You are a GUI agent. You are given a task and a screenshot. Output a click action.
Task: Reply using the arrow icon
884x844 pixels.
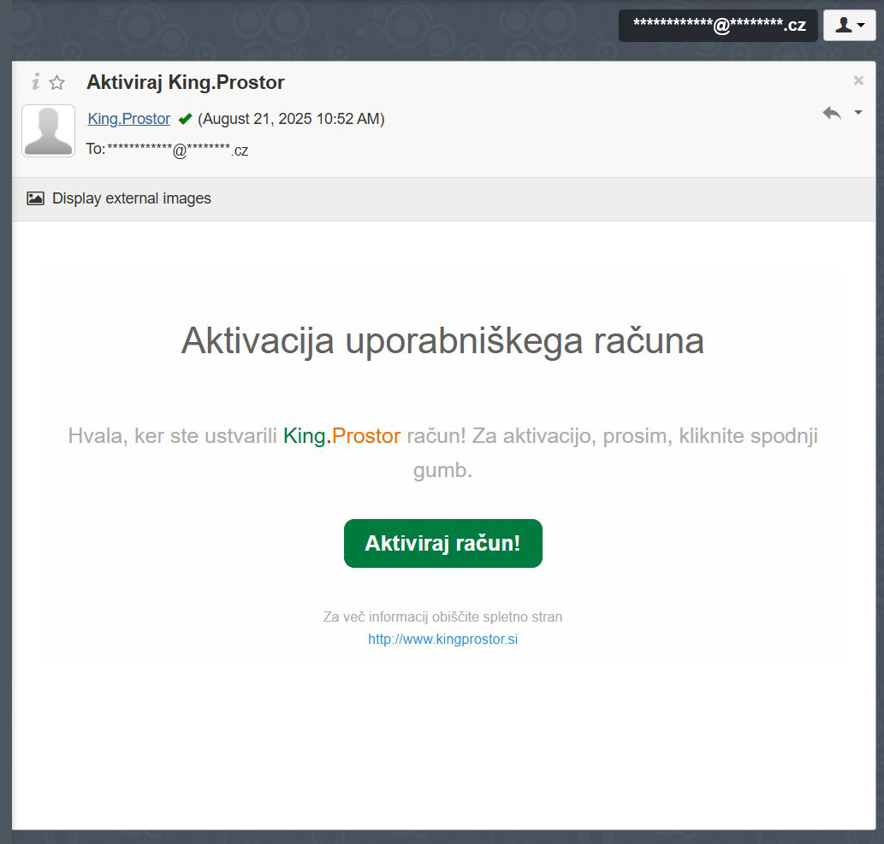832,113
